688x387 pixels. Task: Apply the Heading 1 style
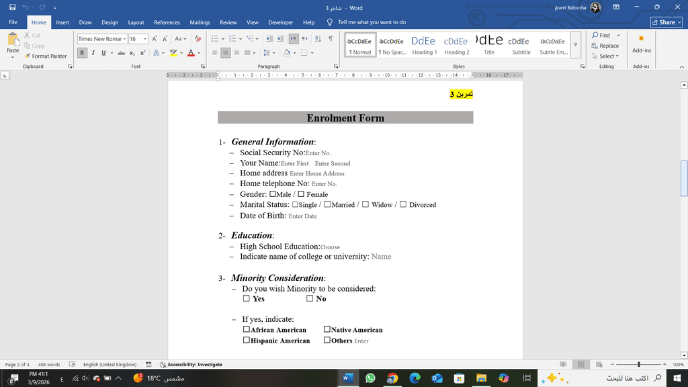pos(424,45)
